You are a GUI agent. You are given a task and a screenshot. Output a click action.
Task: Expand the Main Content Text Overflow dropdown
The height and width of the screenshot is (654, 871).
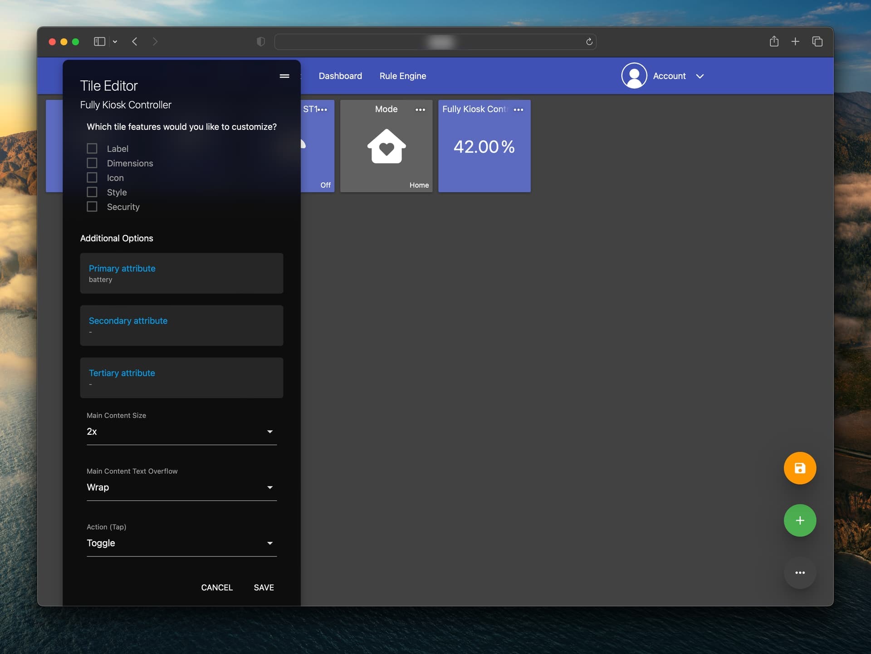(181, 487)
